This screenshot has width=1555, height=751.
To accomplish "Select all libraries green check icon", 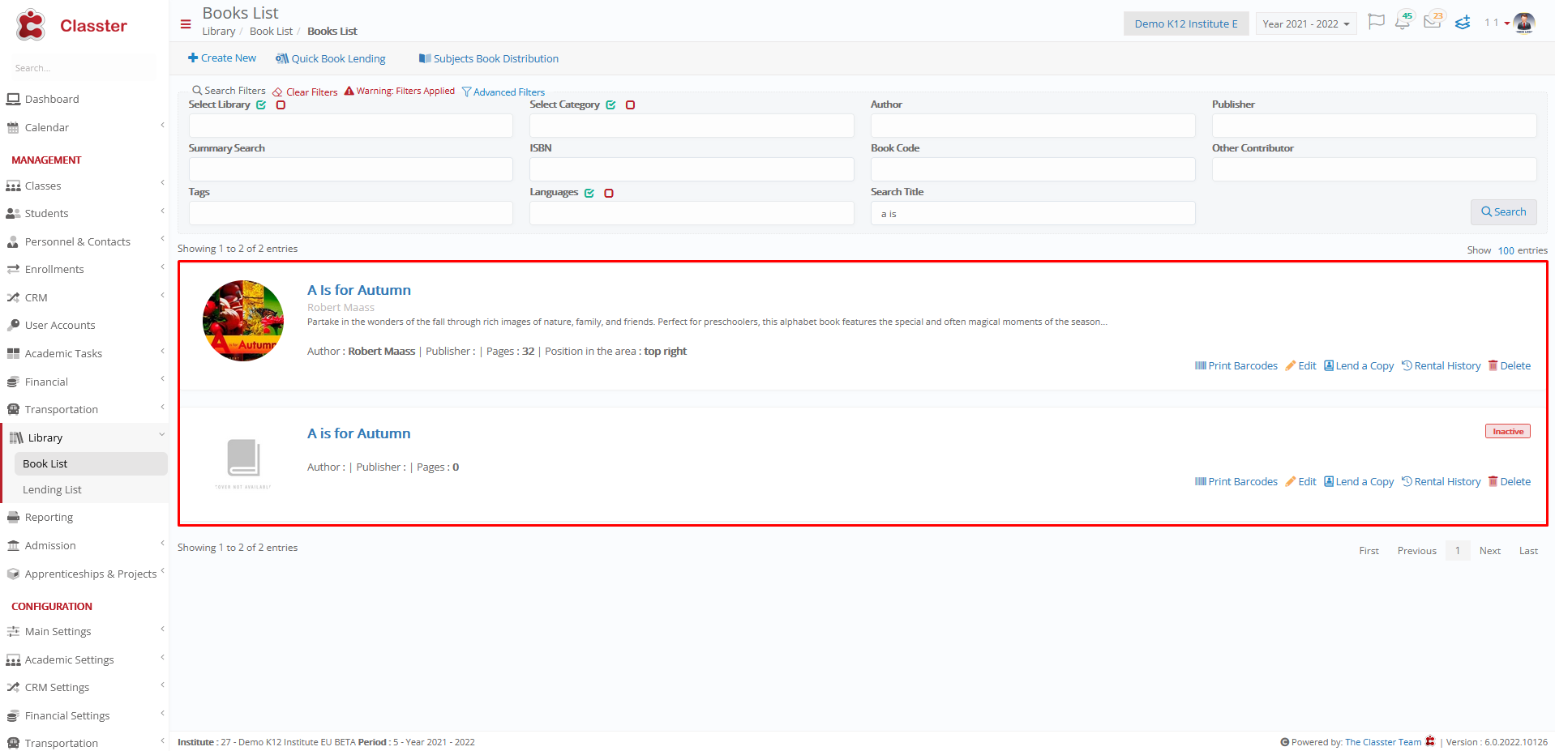I will click(x=261, y=105).
